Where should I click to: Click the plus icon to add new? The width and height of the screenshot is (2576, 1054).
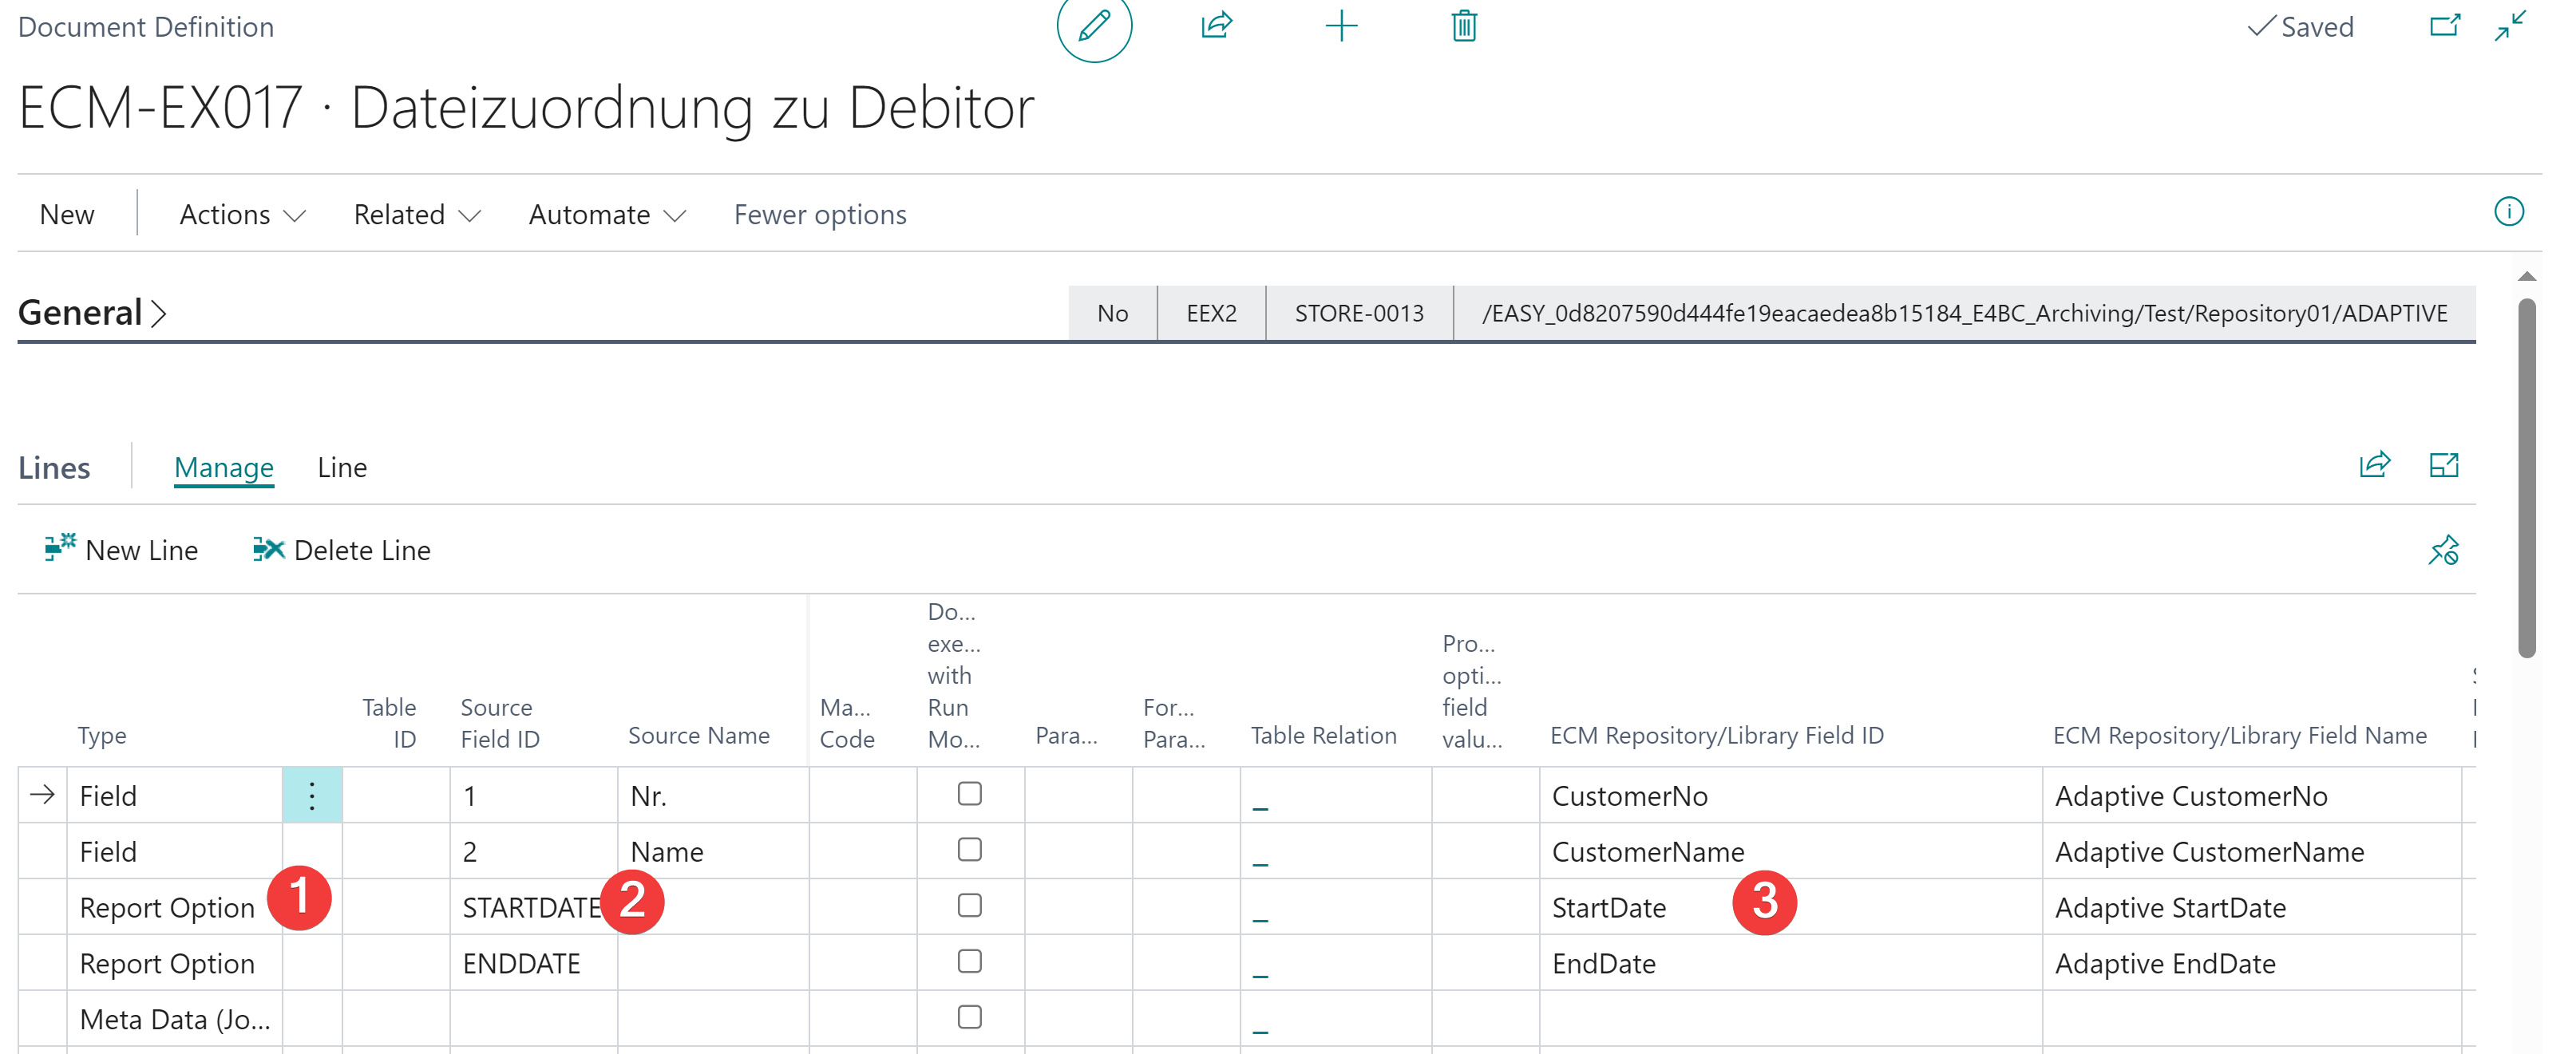[x=1340, y=26]
